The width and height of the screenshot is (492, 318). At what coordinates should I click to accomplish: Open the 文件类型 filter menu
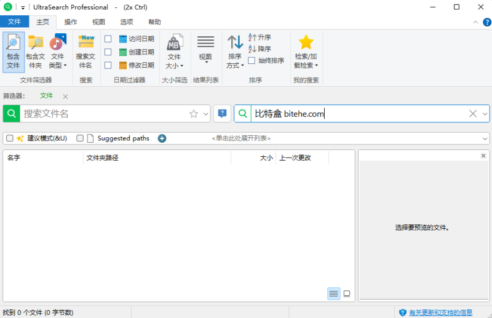coord(58,52)
